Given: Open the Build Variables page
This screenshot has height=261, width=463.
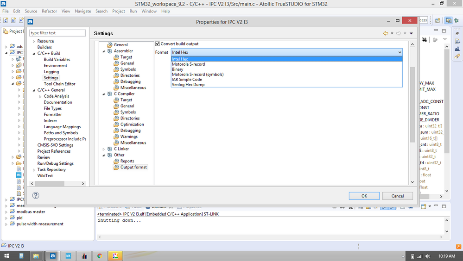Looking at the screenshot, I should click(57, 60).
